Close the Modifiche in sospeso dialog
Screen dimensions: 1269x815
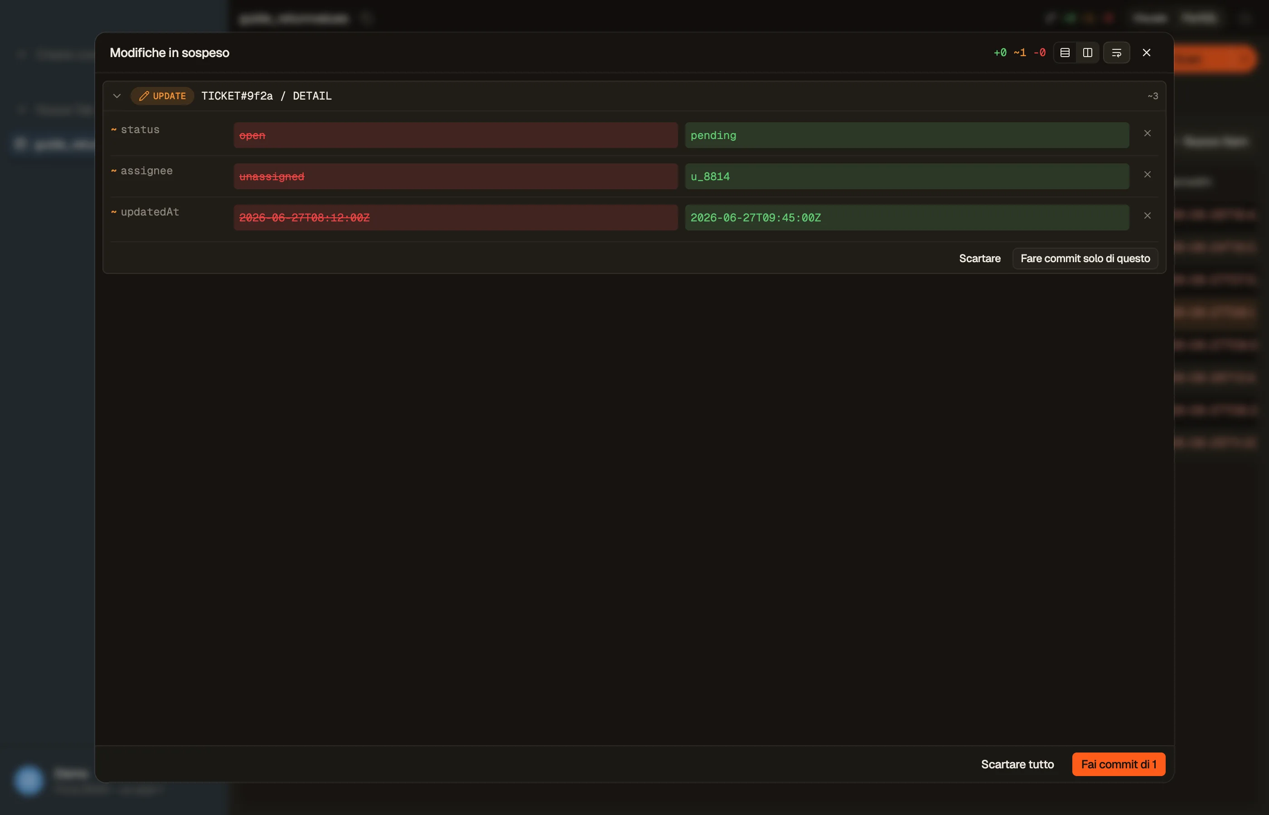(x=1147, y=53)
